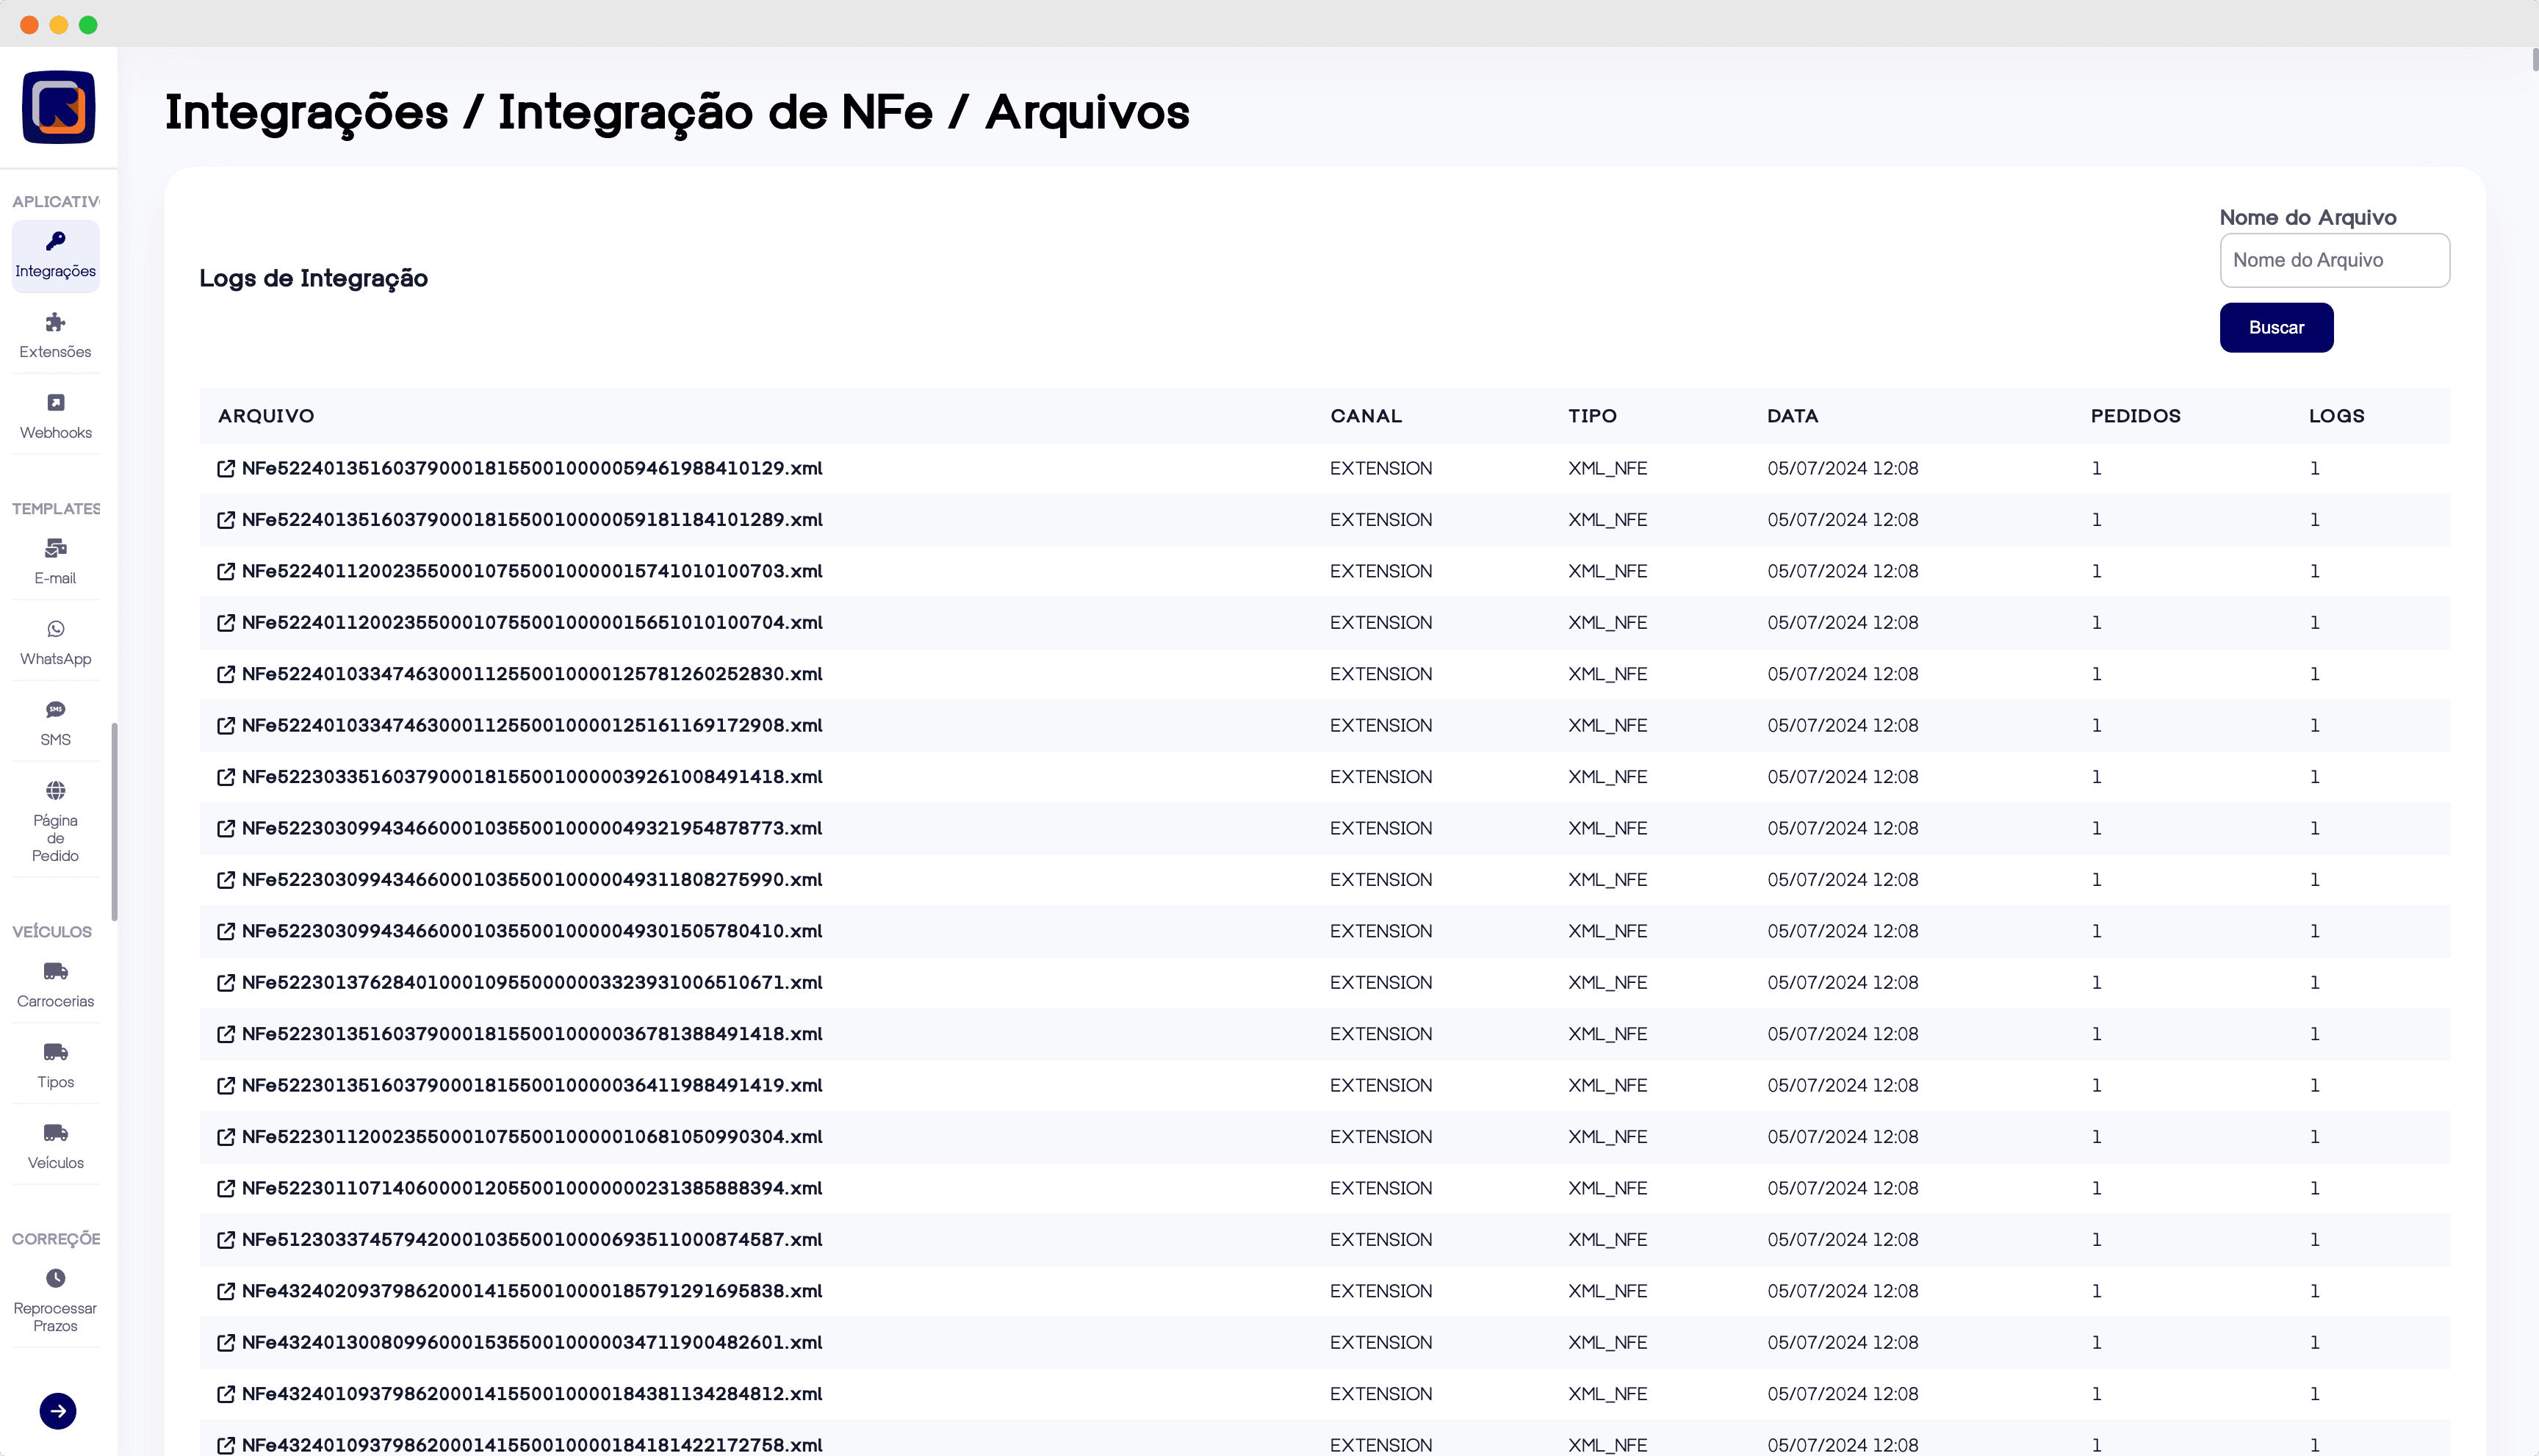Open external link icon for NFe51230337457942 file
This screenshot has height=1456, width=2539.
point(226,1240)
